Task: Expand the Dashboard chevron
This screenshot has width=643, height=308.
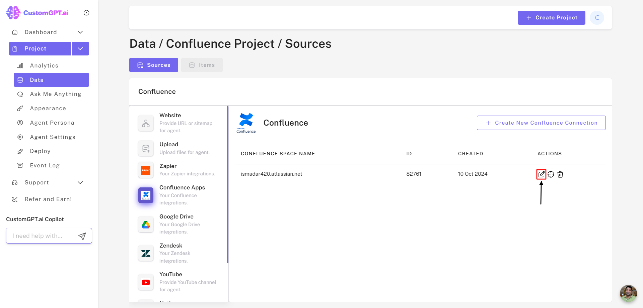Action: coord(80,32)
